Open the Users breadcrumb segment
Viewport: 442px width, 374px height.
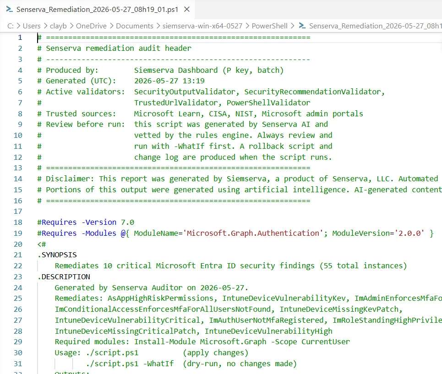[32, 26]
